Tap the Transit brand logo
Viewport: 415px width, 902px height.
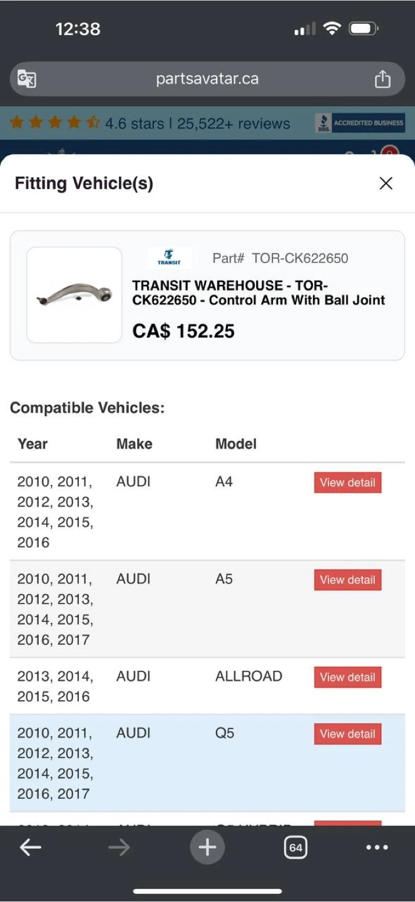click(x=169, y=257)
